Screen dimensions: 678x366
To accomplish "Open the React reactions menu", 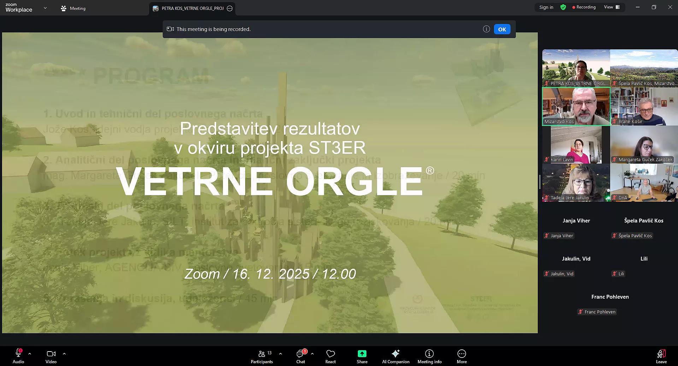I will (330, 356).
